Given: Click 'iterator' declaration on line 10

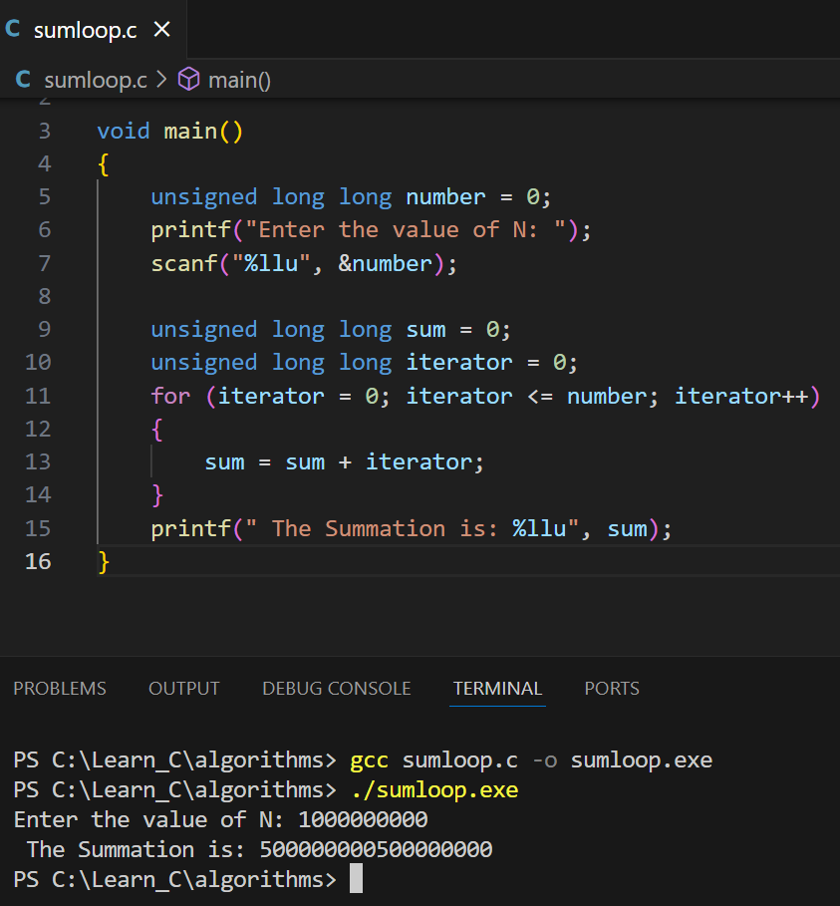Looking at the screenshot, I should (x=458, y=362).
